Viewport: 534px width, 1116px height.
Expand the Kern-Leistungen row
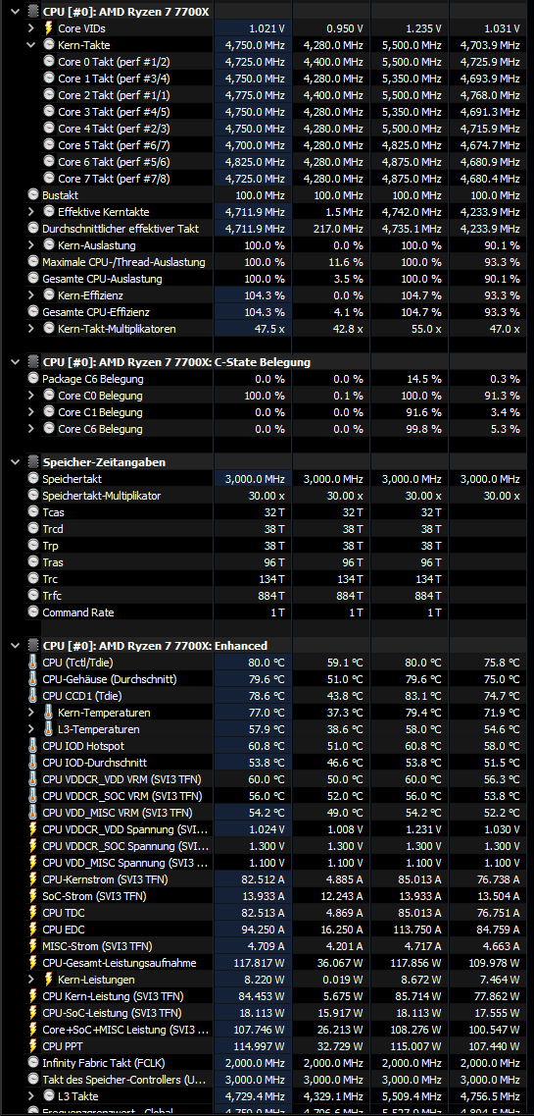31,980
